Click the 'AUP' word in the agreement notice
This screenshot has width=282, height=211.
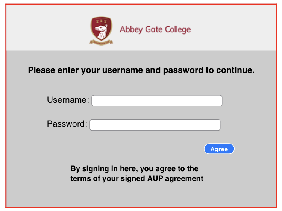(x=155, y=178)
